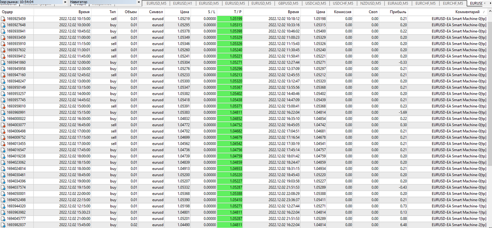Viewport: 492px width, 228px height.
Task: Click the icon of order 1693948247
Action: point(3,81)
